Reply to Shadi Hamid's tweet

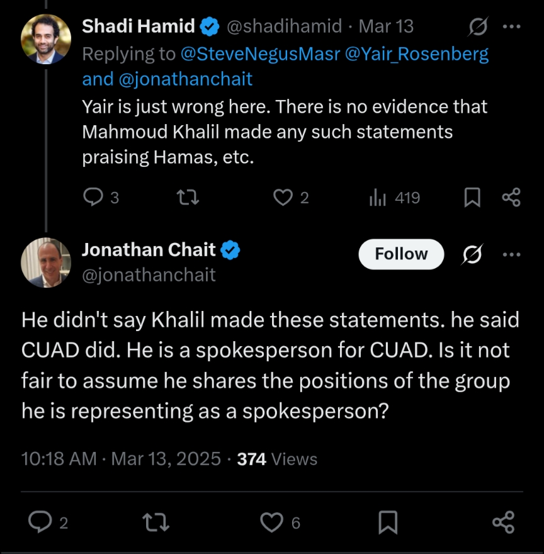point(93,198)
